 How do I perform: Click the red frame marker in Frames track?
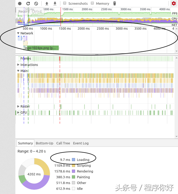click(x=60, y=58)
